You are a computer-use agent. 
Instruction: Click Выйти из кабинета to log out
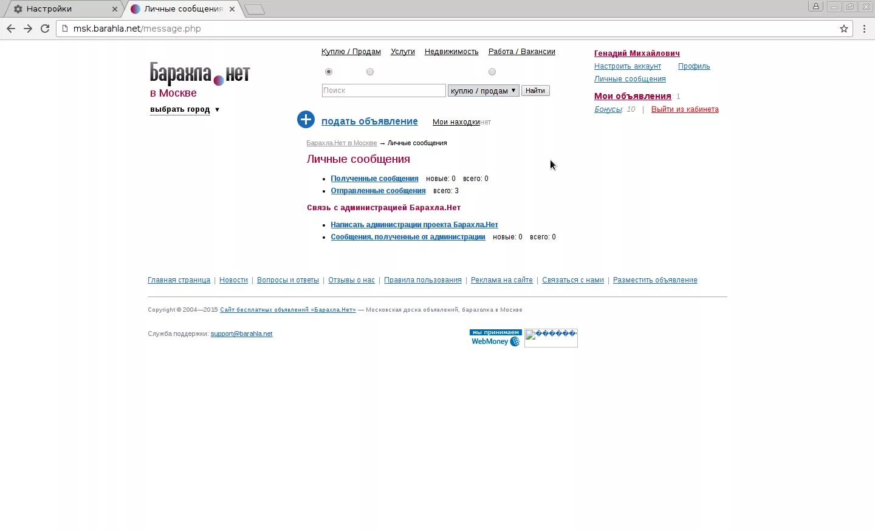[685, 109]
